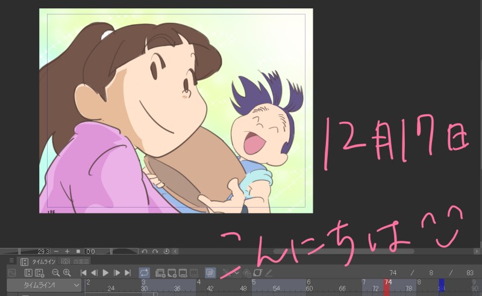Click the canvas zoom in plus button

[67, 251]
